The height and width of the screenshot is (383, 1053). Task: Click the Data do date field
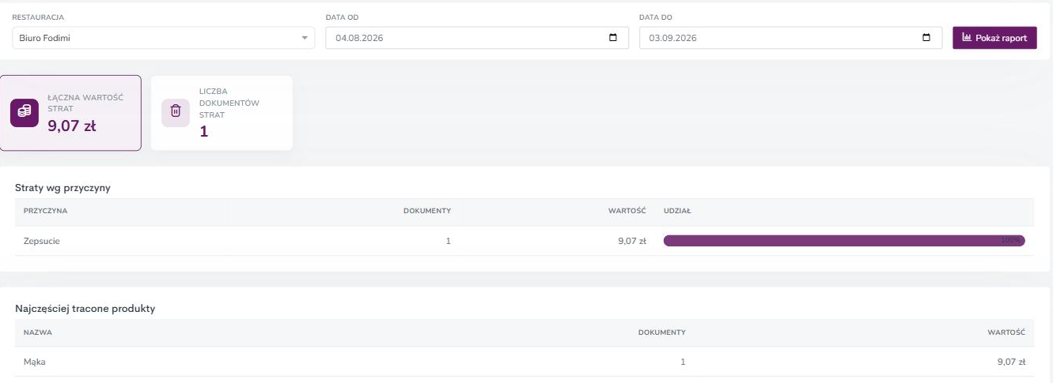point(790,38)
